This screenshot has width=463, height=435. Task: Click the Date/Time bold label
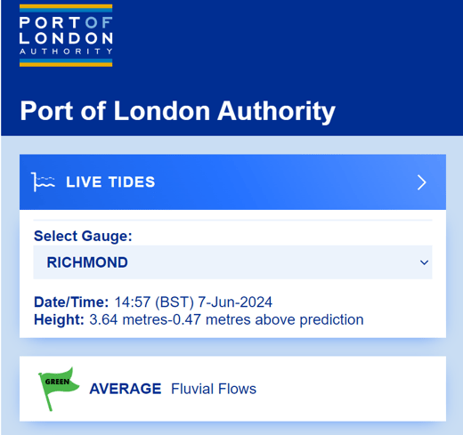point(71,302)
